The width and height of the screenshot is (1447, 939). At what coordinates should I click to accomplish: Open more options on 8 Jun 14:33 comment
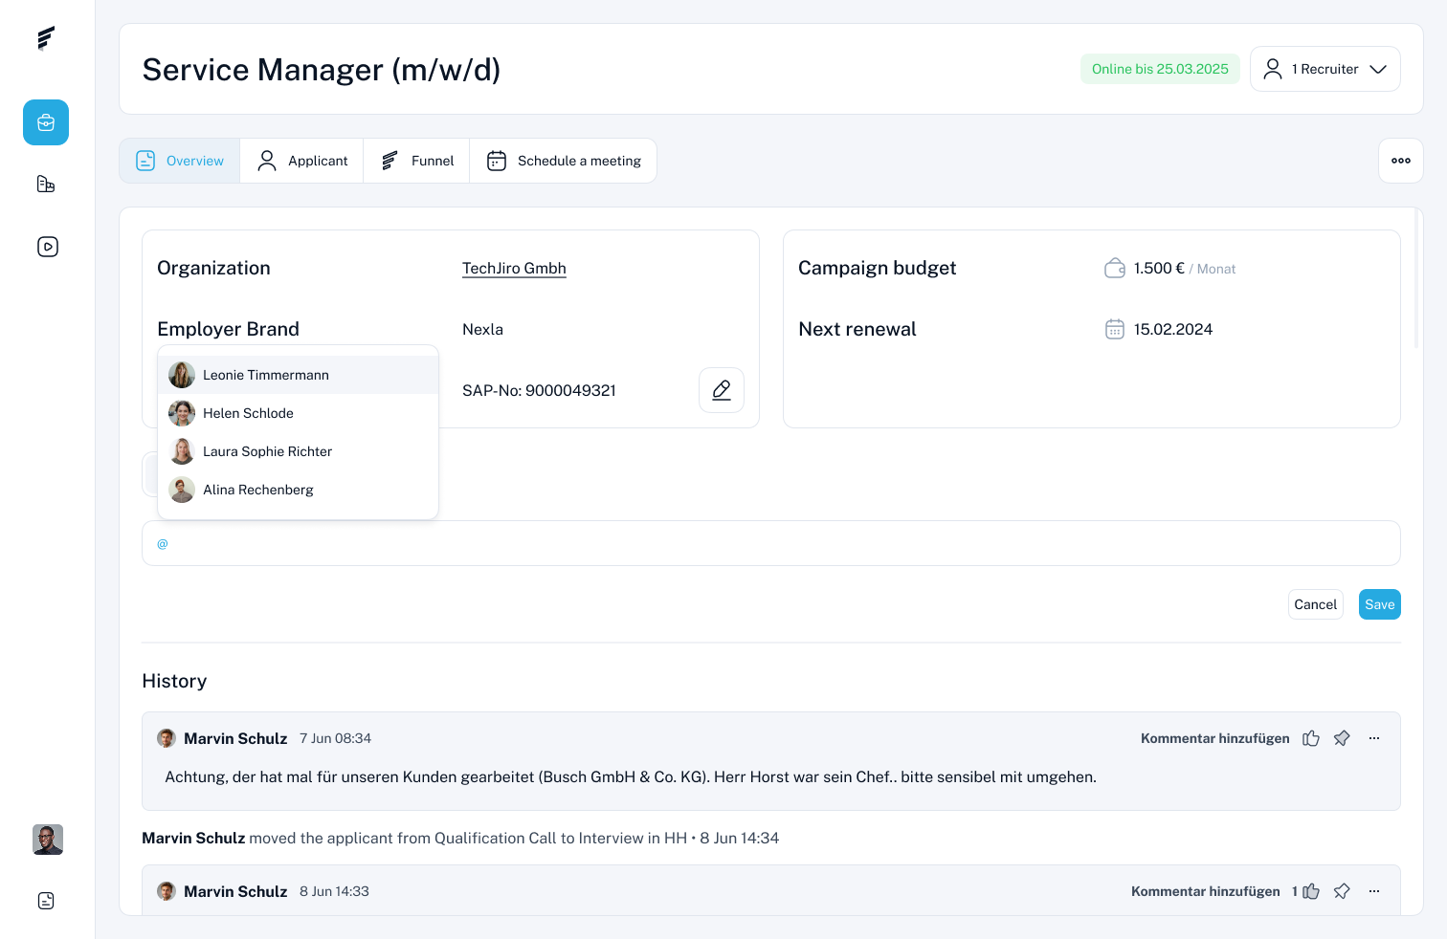pyautogui.click(x=1374, y=891)
